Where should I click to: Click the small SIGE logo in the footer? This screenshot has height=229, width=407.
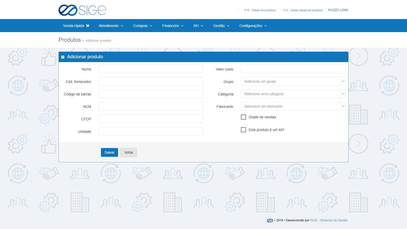(x=270, y=220)
